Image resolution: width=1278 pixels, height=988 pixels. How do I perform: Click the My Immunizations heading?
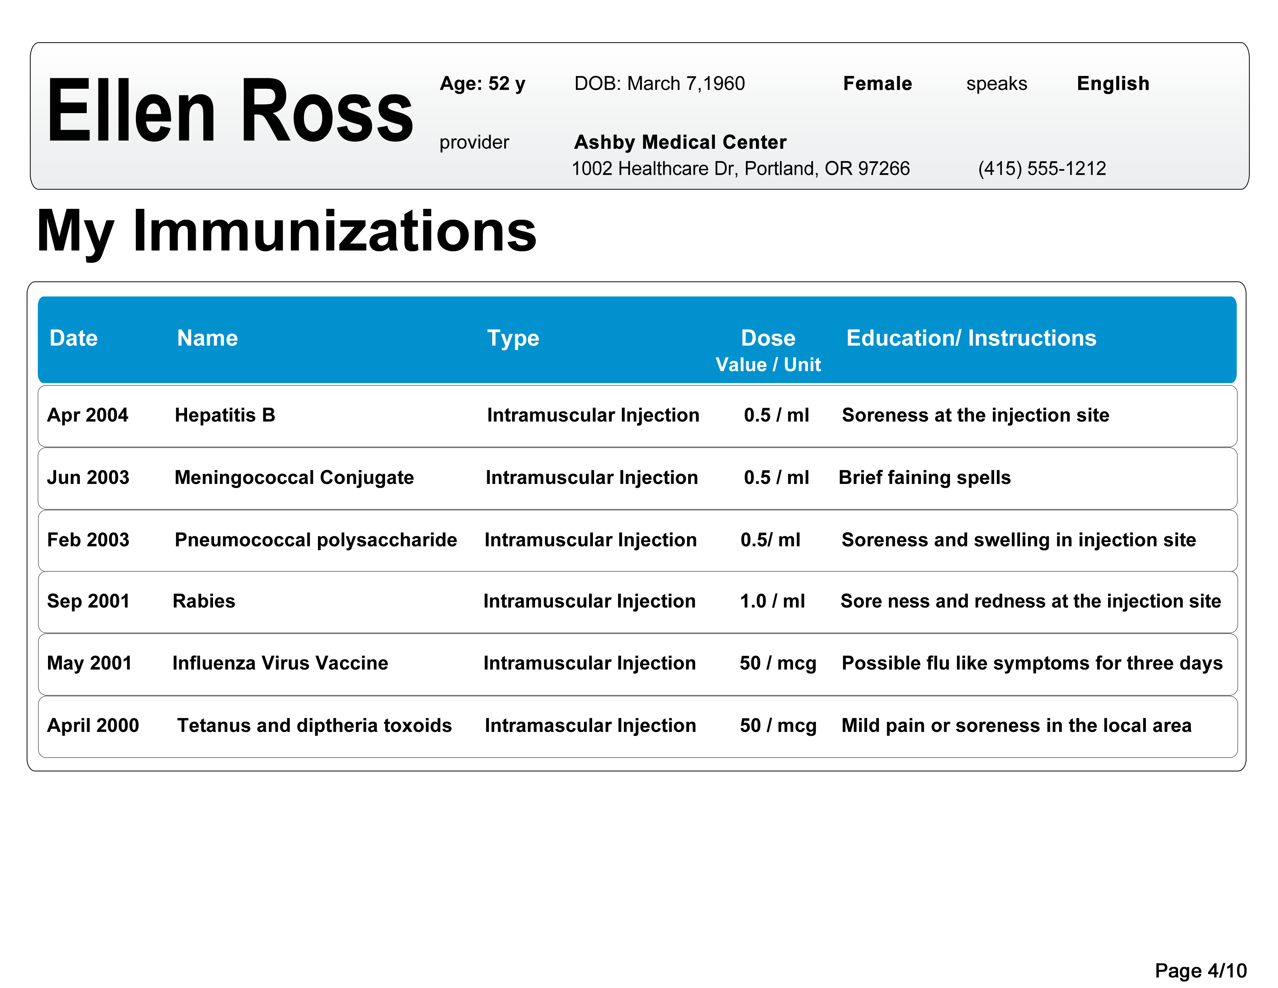pos(286,231)
